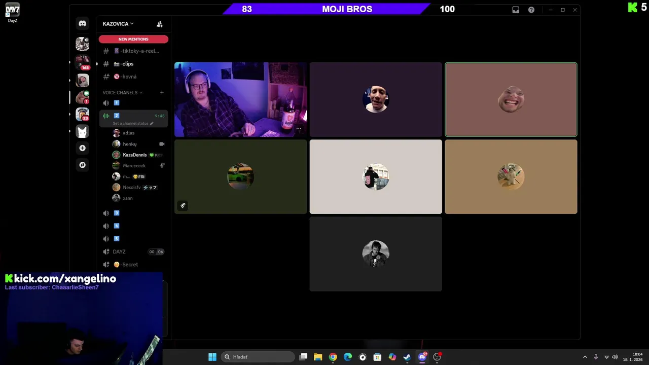Open Microsoft Store from taskbar
Image resolution: width=649 pixels, height=365 pixels.
tap(377, 357)
